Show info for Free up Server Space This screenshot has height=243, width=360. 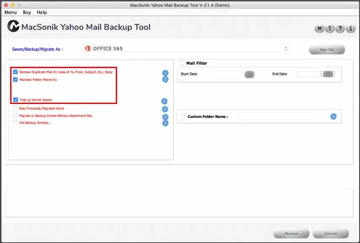coord(164,101)
